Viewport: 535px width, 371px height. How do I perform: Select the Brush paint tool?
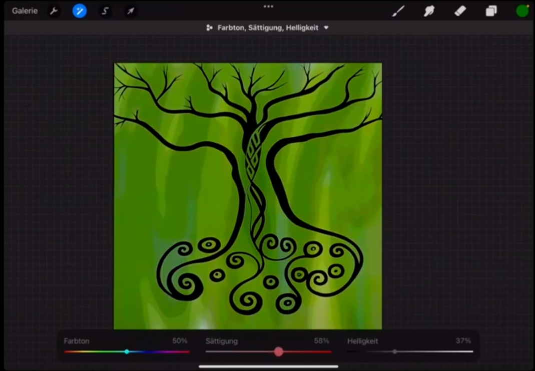(x=398, y=11)
